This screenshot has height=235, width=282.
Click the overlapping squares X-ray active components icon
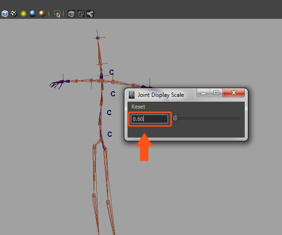(x=81, y=14)
